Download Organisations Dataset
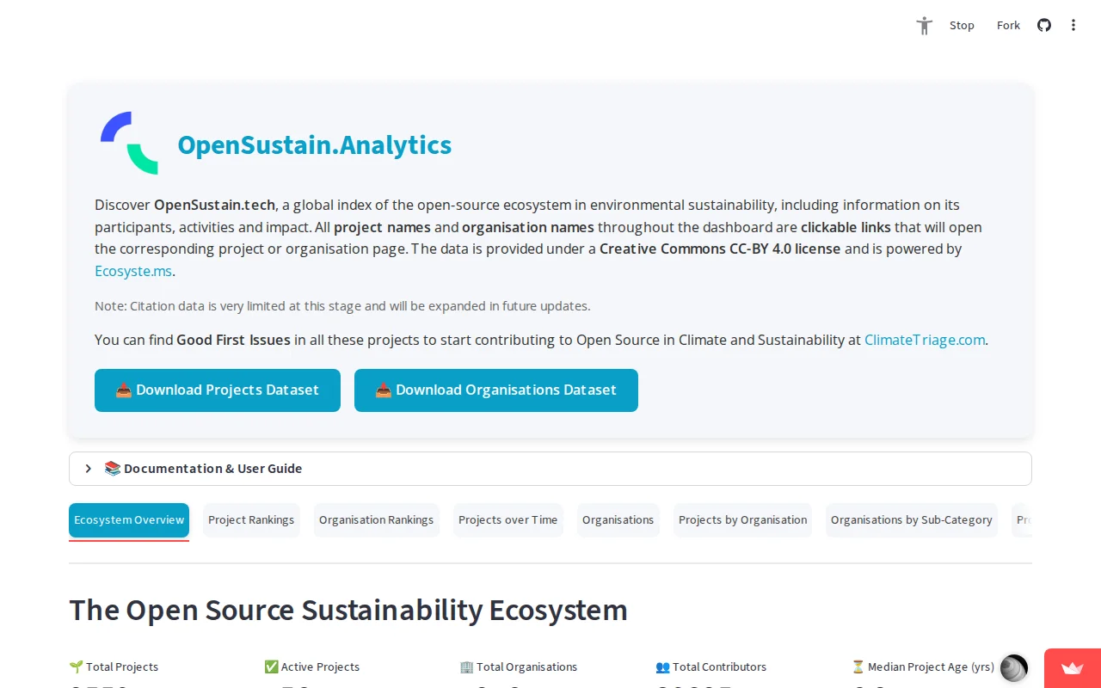Image resolution: width=1101 pixels, height=688 pixels. (496, 390)
